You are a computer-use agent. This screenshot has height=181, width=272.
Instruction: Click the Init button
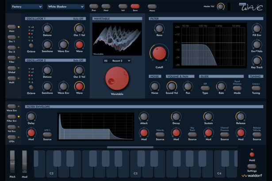[123, 7]
